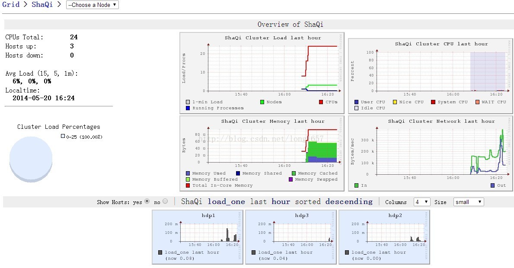
Task: Click the blue Running Processes legend swatch
Action: click(188, 108)
